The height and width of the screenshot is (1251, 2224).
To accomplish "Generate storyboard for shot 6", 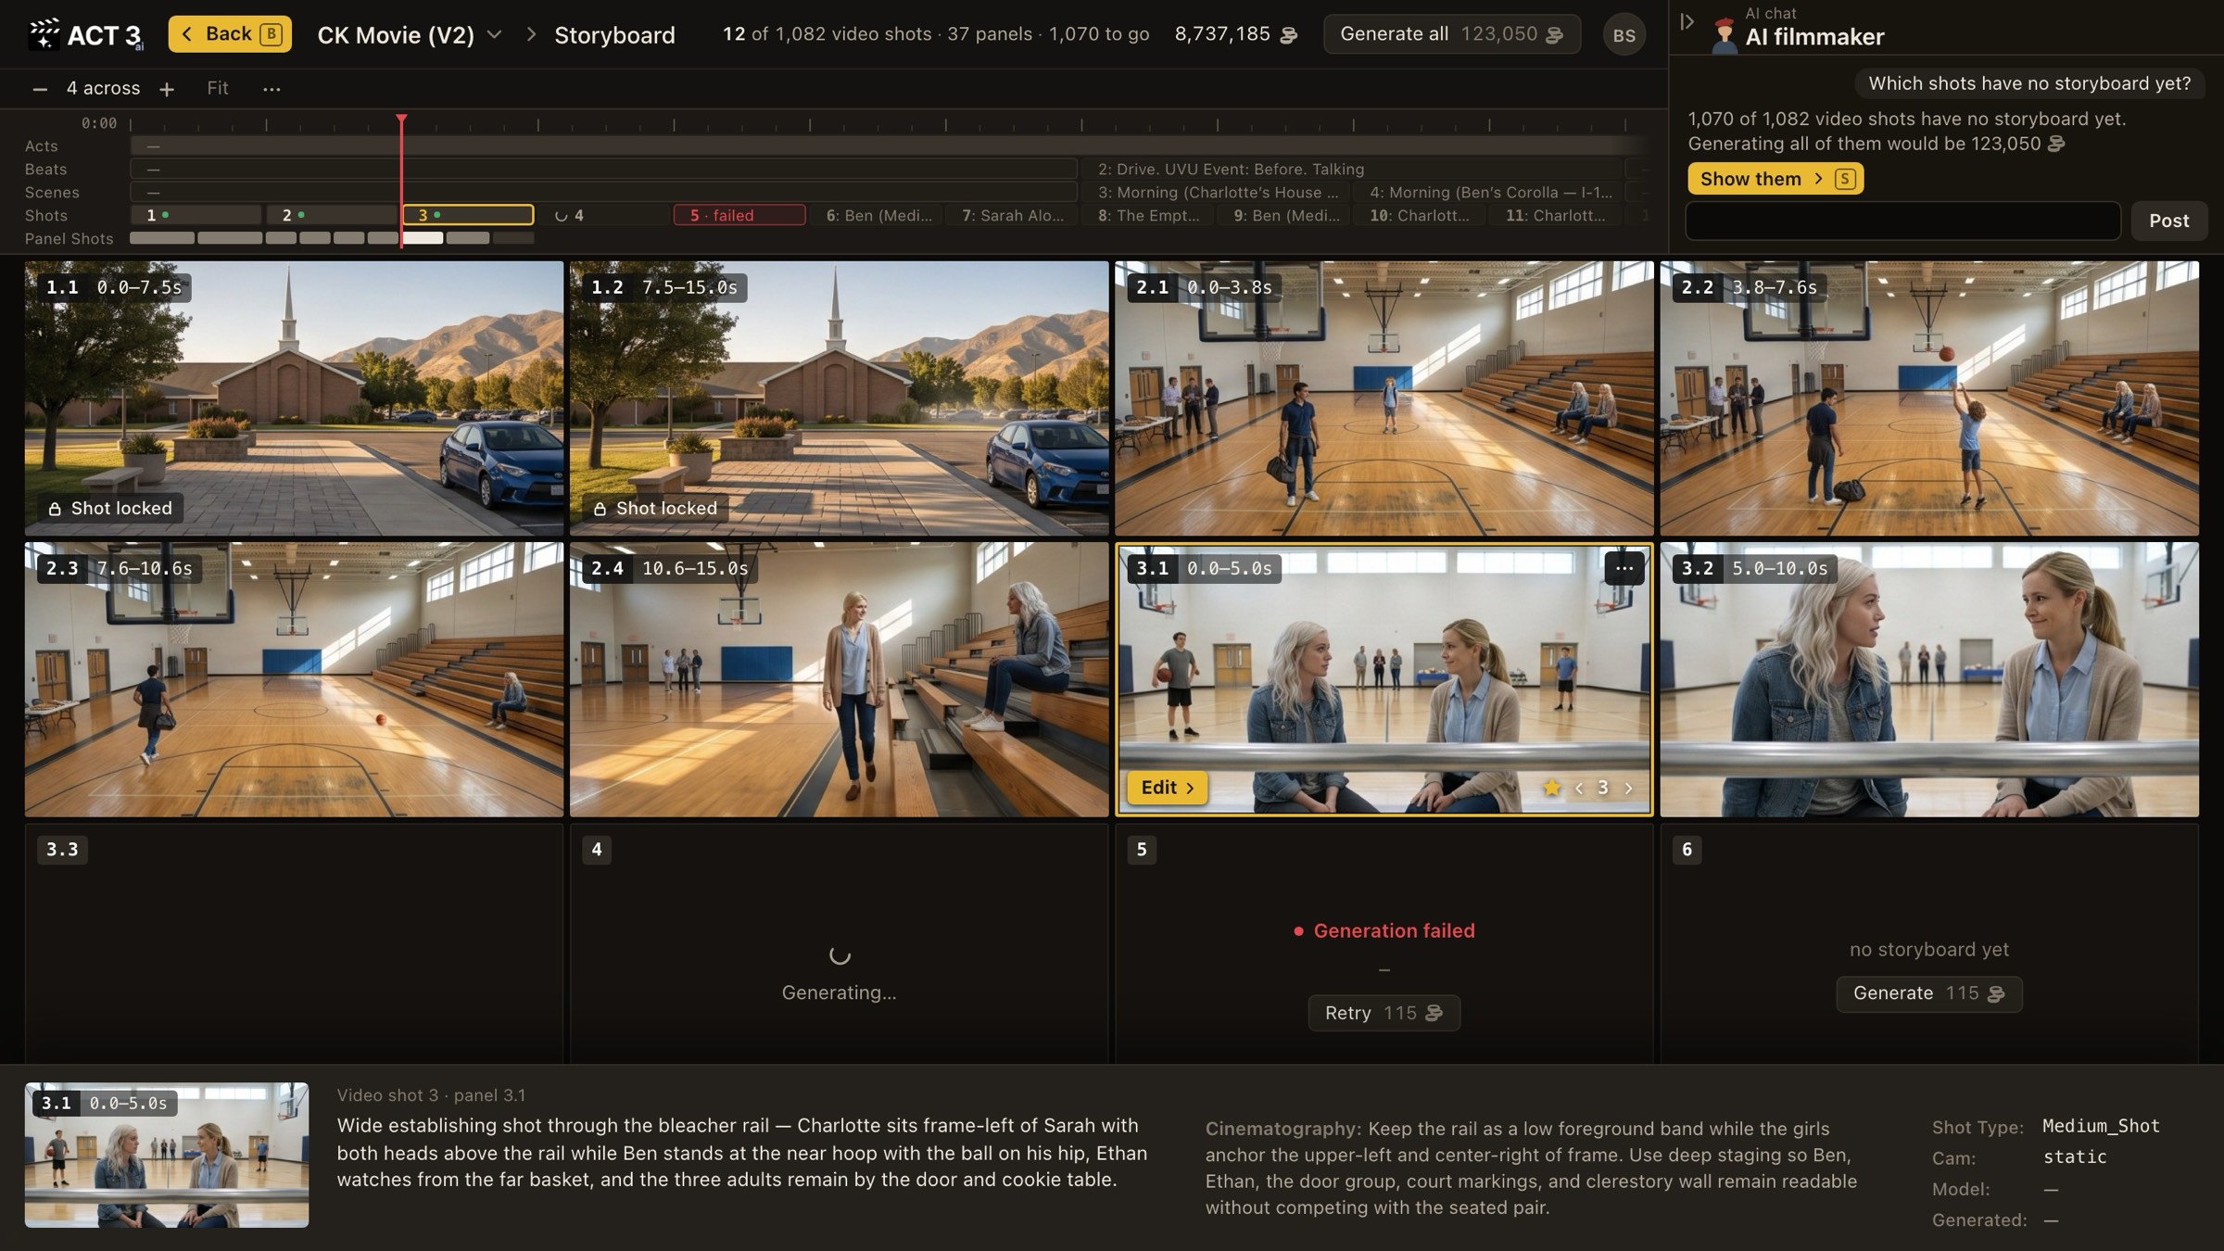I will tap(1928, 993).
